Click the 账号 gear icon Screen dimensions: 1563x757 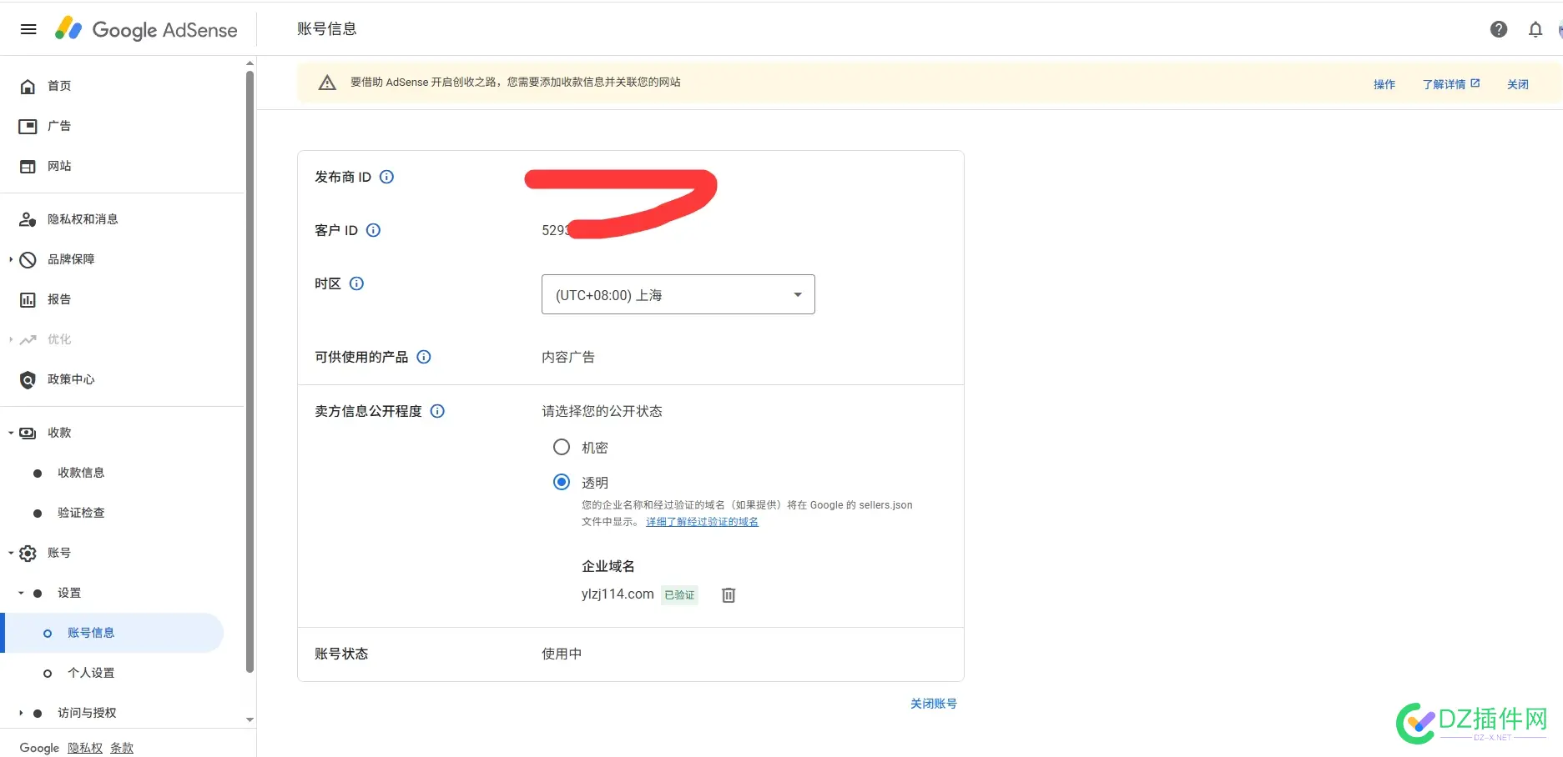coord(28,553)
